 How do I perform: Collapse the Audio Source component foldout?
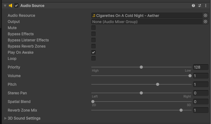(x=5, y=6)
